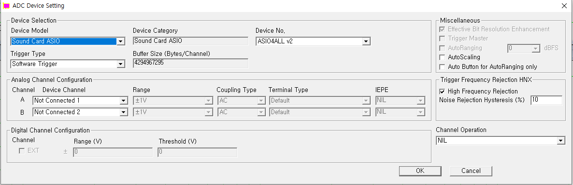This screenshot has width=573, height=185.
Task: Expand Channel A Device Channel dropdown
Action: (x=80, y=101)
